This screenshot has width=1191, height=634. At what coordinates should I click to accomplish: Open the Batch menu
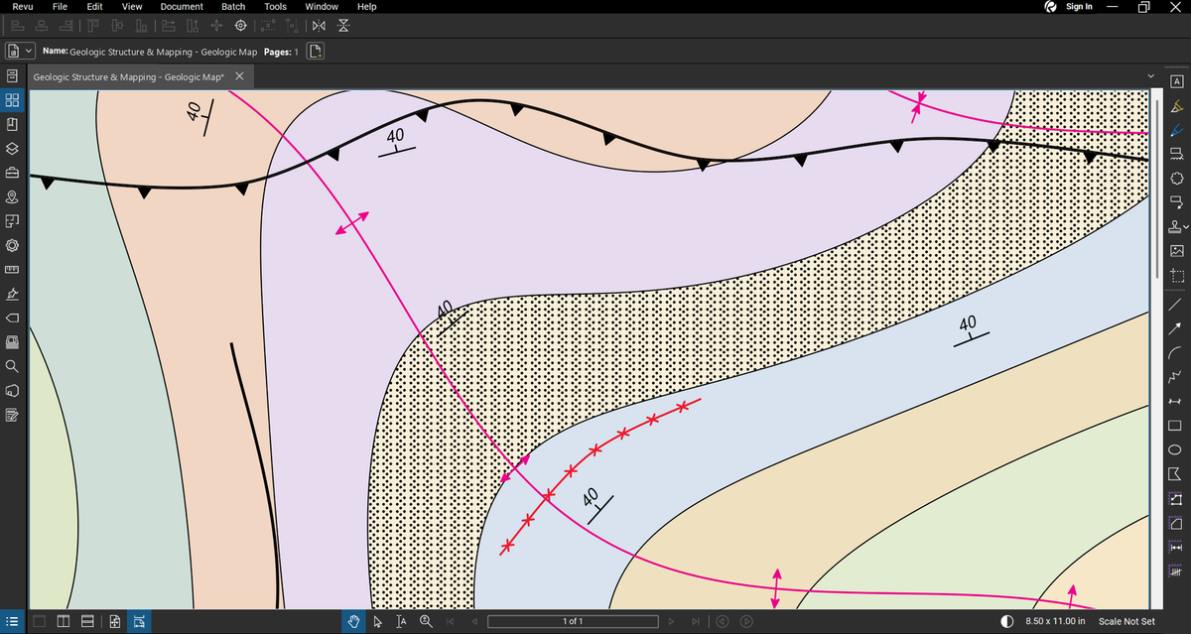point(233,7)
